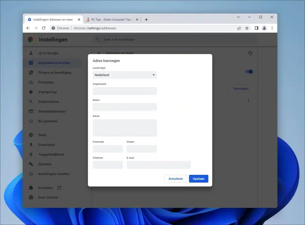This screenshot has width=305, height=225.
Task: Open Standaardbrowser settings
Action: (52, 111)
